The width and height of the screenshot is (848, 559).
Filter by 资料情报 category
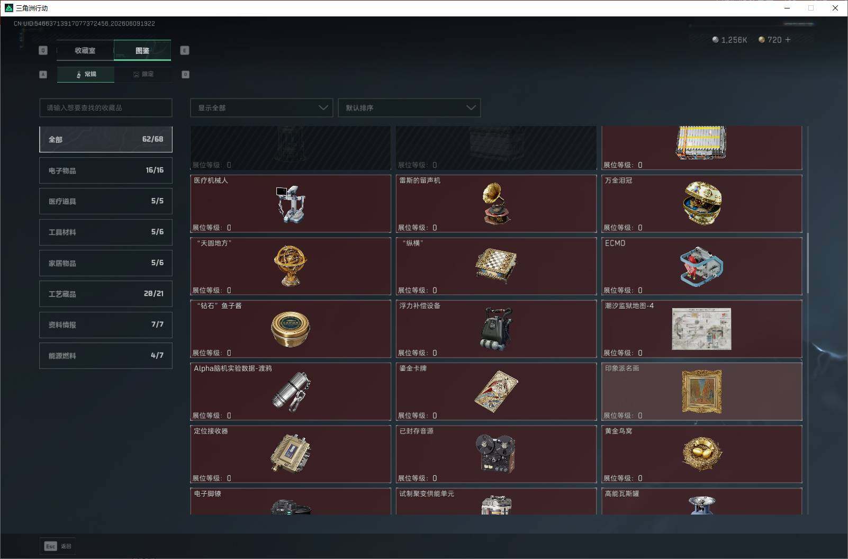coord(106,324)
